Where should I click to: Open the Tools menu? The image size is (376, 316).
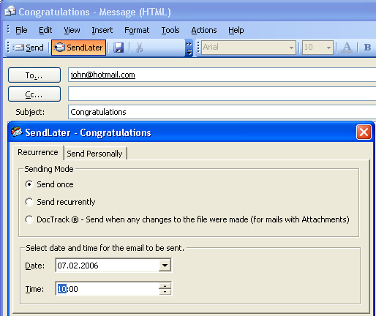coord(170,30)
